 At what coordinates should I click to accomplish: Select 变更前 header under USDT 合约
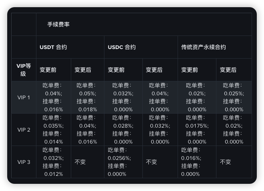tap(48, 70)
